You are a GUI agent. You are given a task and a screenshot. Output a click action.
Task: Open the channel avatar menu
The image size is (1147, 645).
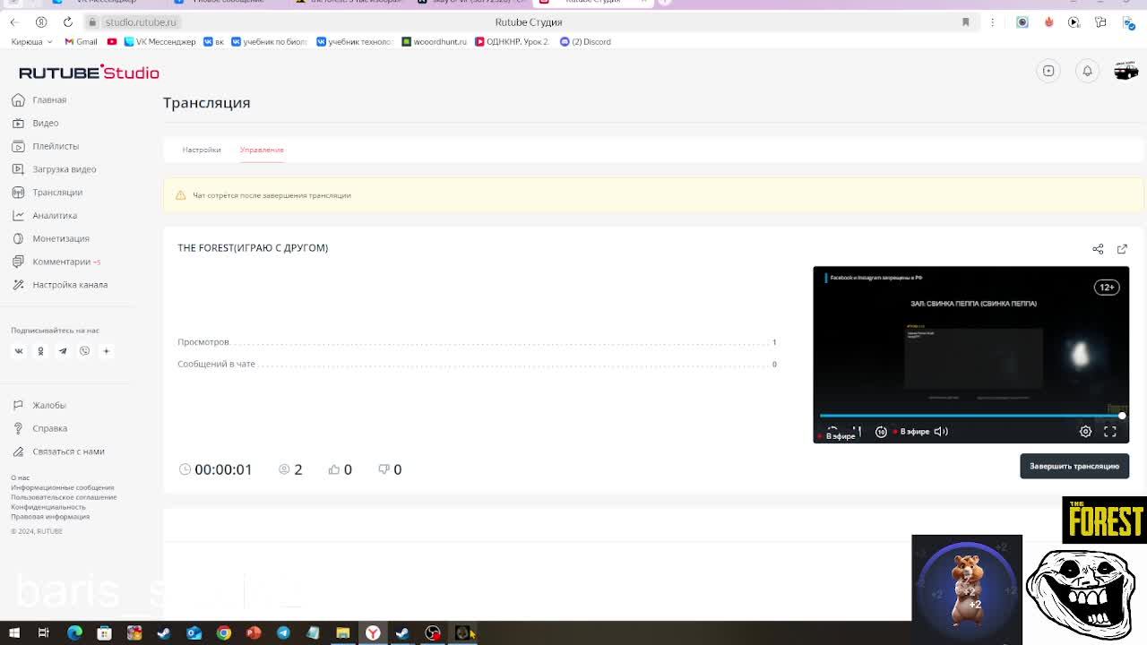[x=1125, y=71]
